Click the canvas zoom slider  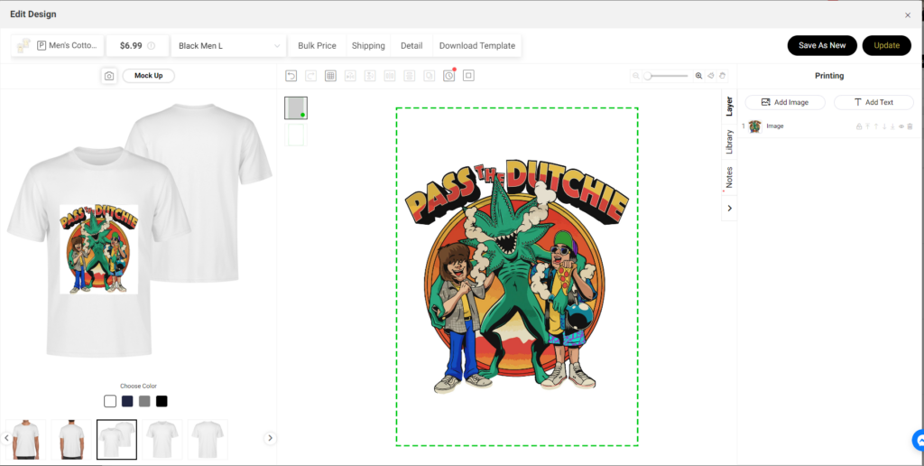click(x=667, y=76)
